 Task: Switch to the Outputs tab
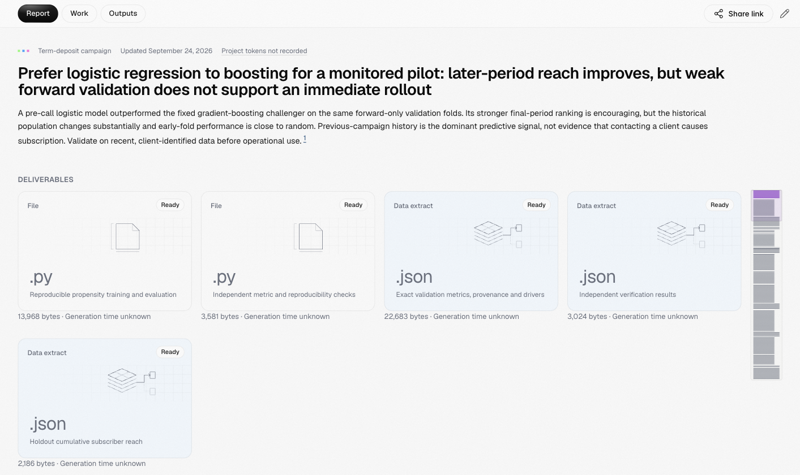tap(123, 14)
